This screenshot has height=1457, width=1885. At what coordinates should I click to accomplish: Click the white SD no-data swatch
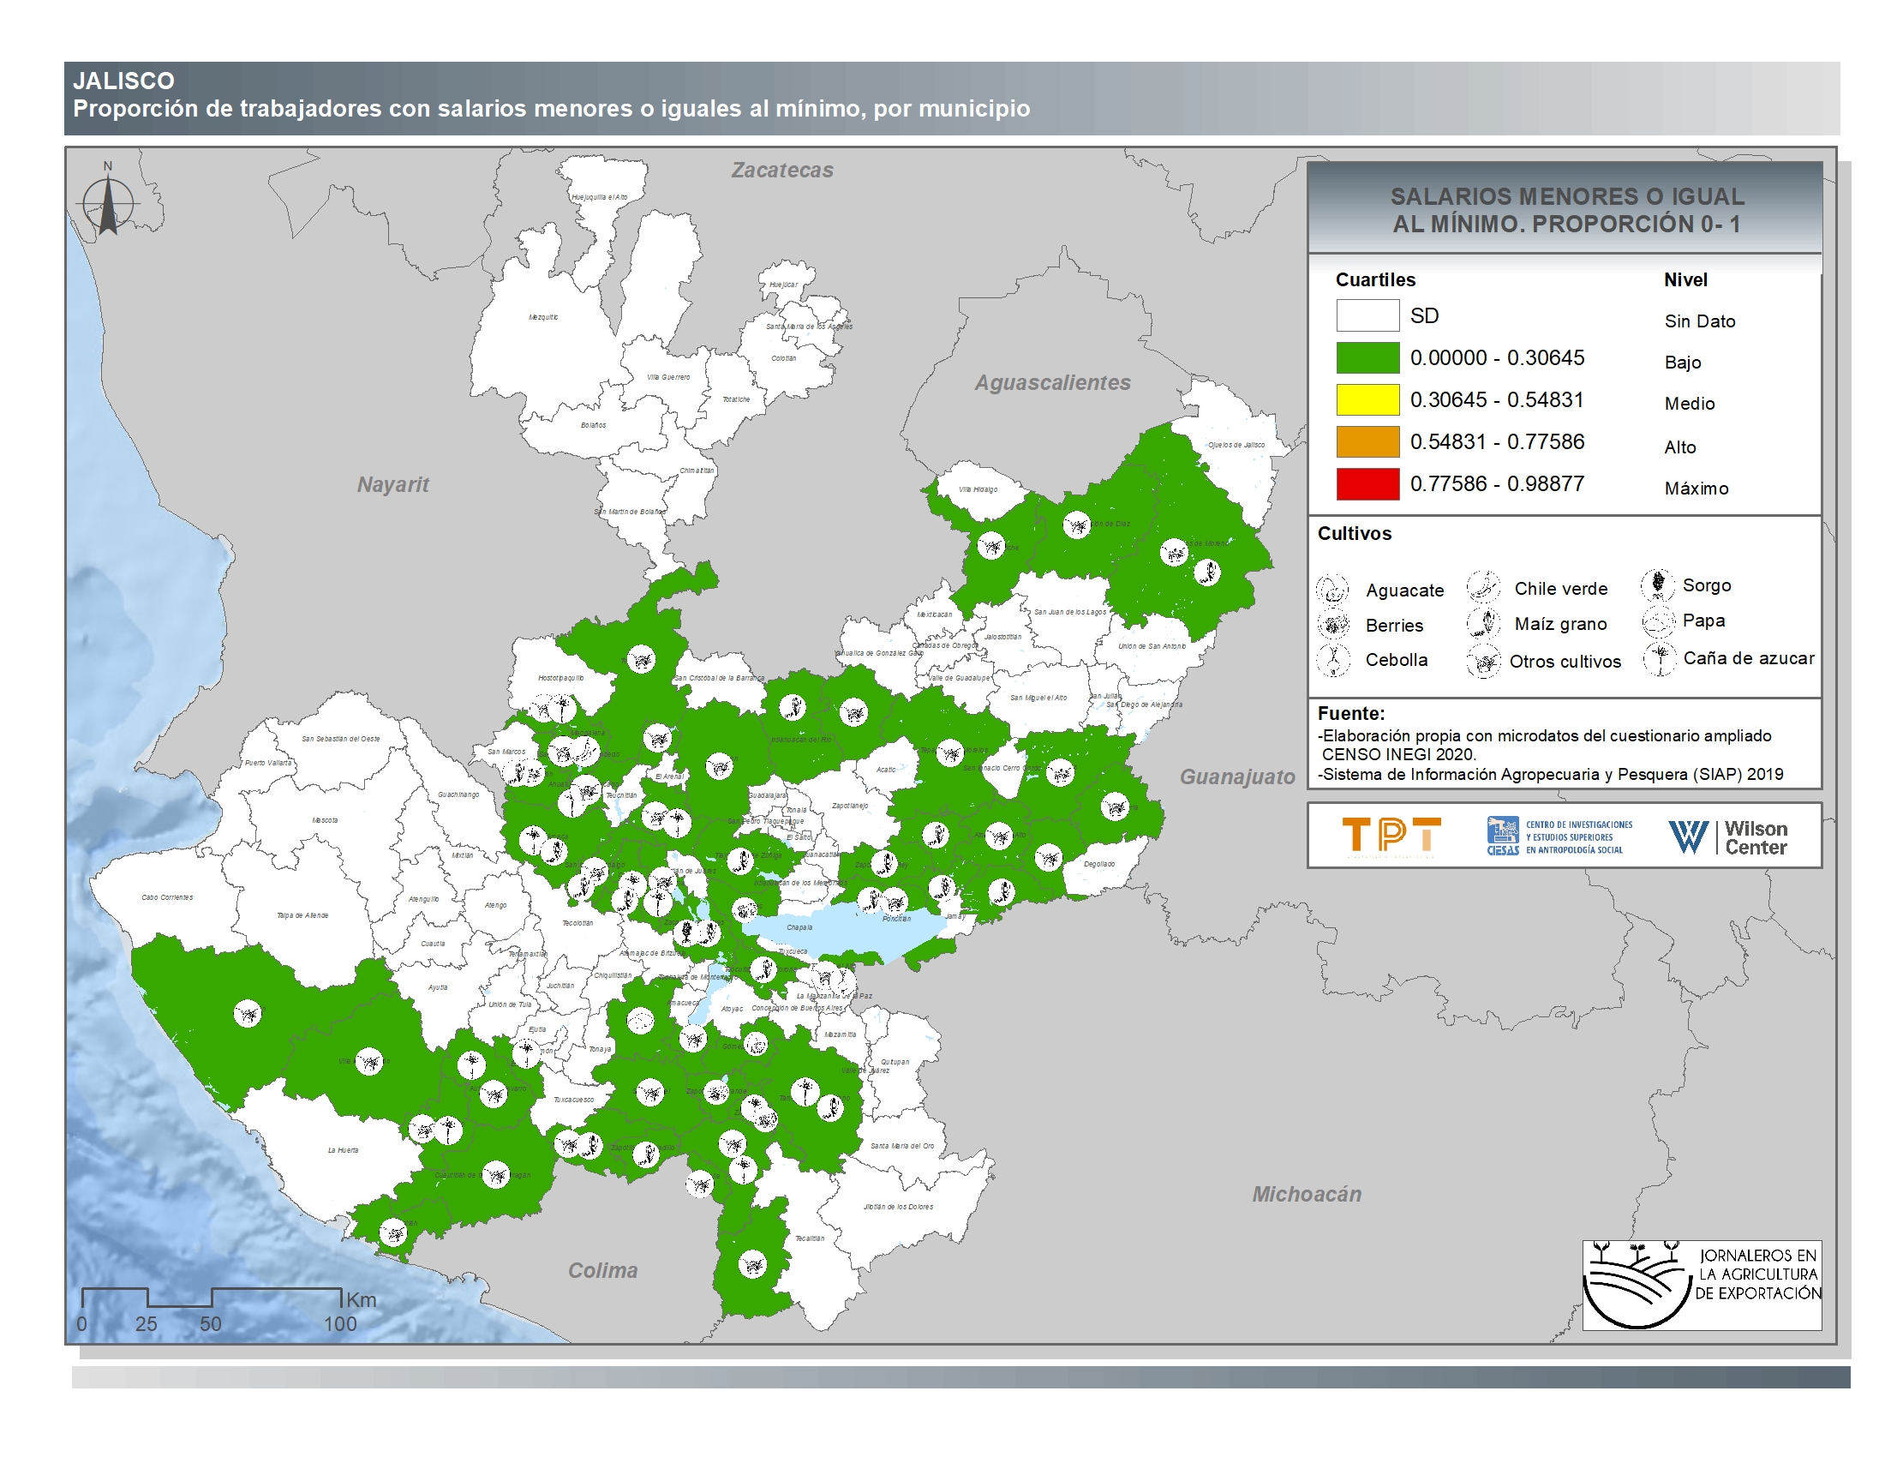click(x=1367, y=315)
